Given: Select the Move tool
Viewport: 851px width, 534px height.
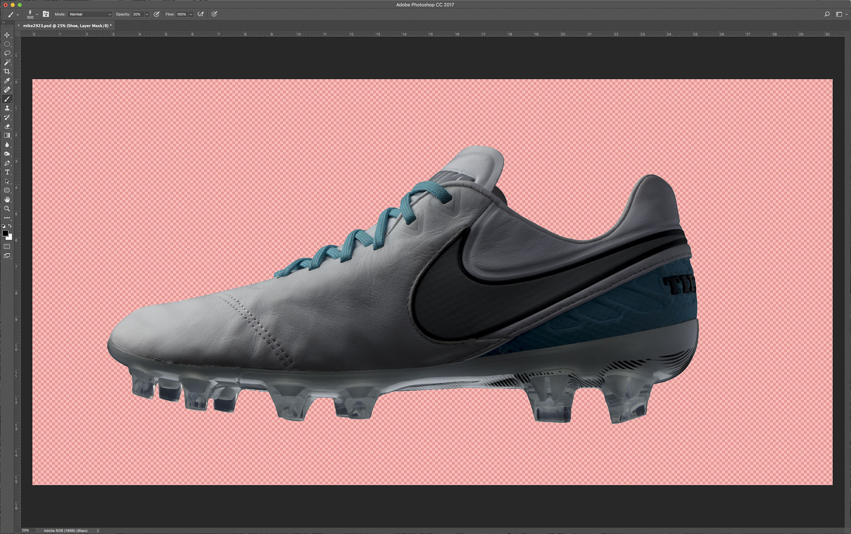Looking at the screenshot, I should tap(7, 35).
